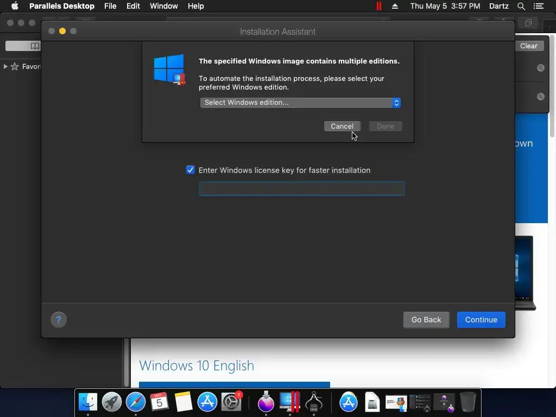Screen dimensions: 556x417
Task: Launch Launchpad rocket icon in Dock
Action: click(112, 402)
